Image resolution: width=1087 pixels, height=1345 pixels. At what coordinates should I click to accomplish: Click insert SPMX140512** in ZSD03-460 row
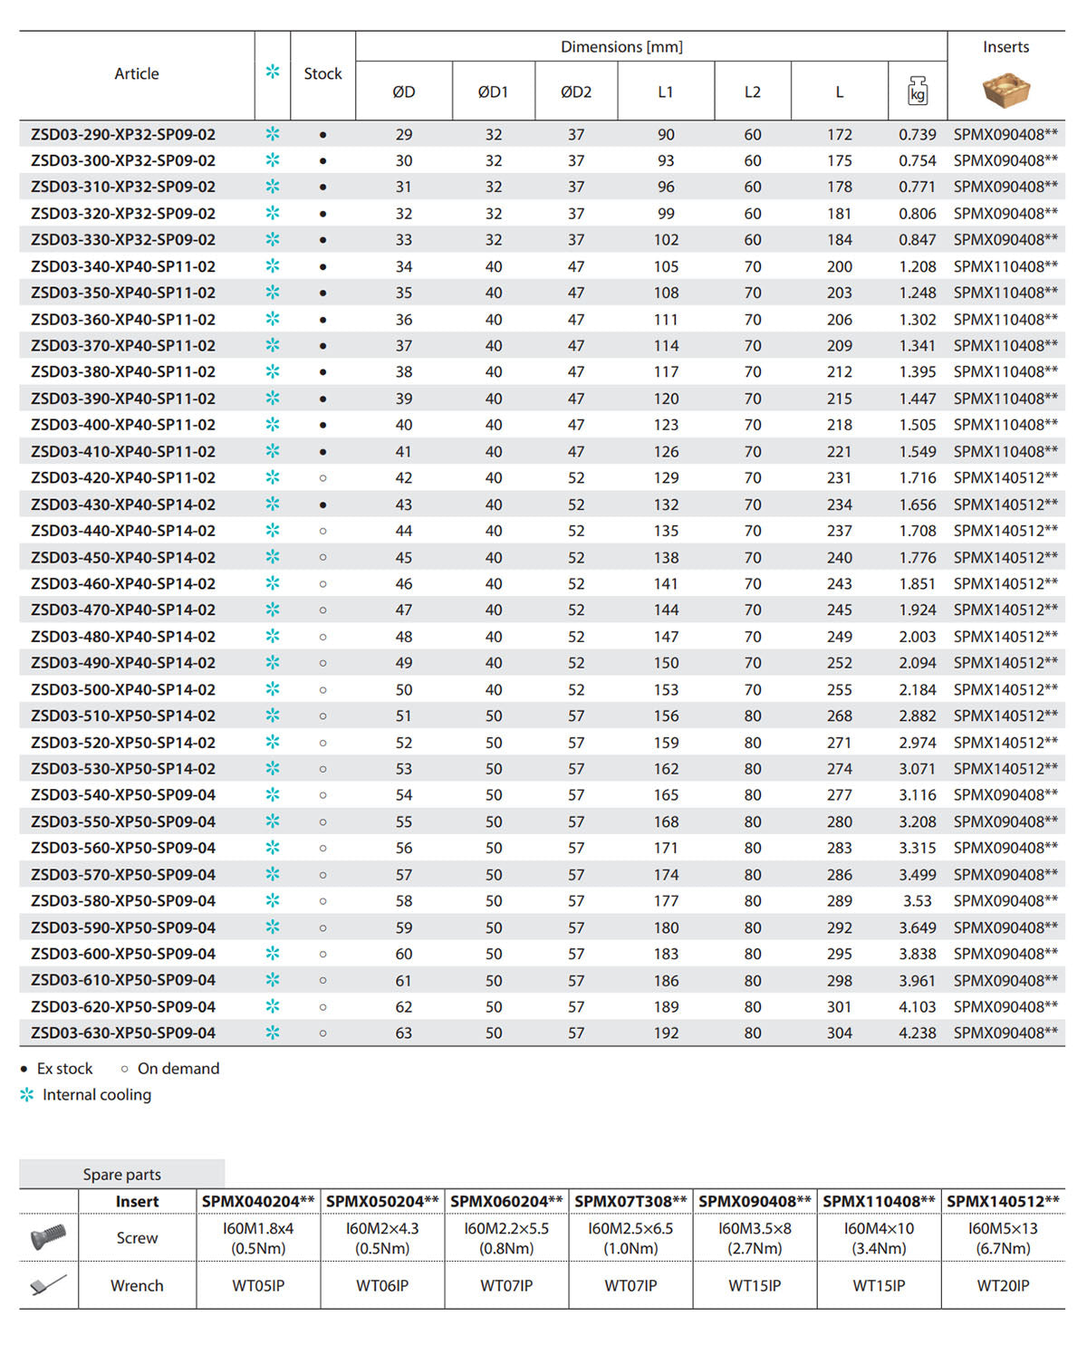[1005, 583]
